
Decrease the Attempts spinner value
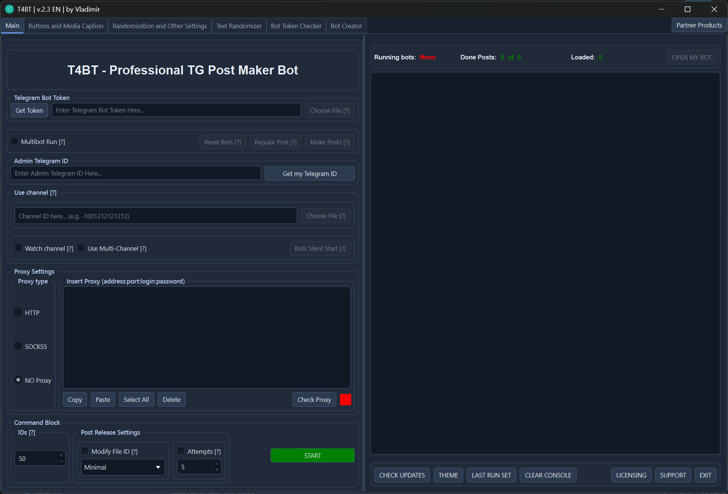pos(217,470)
